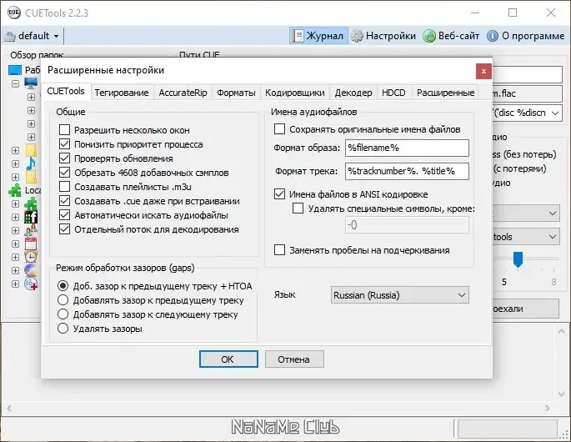571x442 pixels.
Task: Open the 'default' profile dropdown arrow
Action: point(56,36)
